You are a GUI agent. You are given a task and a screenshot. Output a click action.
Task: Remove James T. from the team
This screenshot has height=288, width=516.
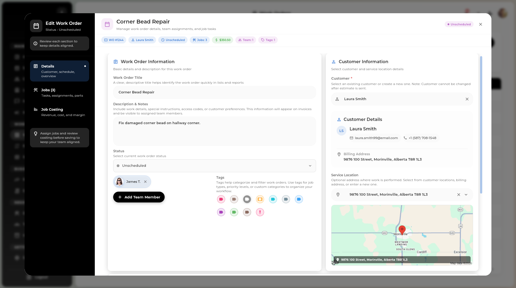coord(145,181)
